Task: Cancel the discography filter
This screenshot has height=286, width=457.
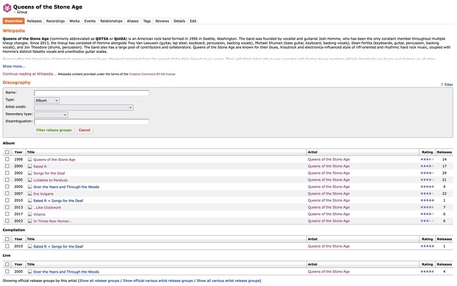Action: tap(85, 130)
